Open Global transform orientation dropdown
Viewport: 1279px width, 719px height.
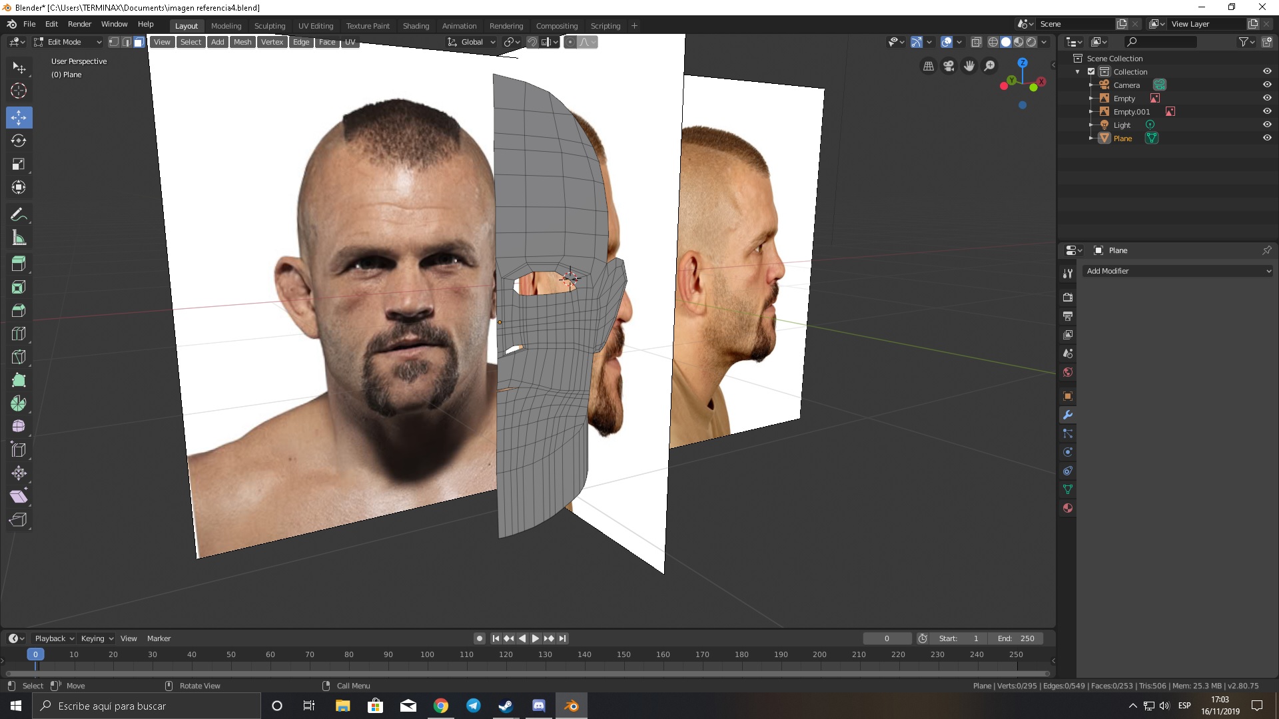tap(472, 42)
